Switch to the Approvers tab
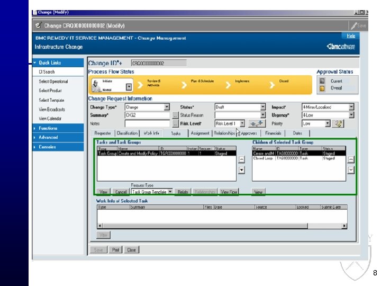 pos(249,133)
